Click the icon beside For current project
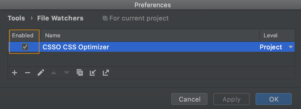 point(105,18)
